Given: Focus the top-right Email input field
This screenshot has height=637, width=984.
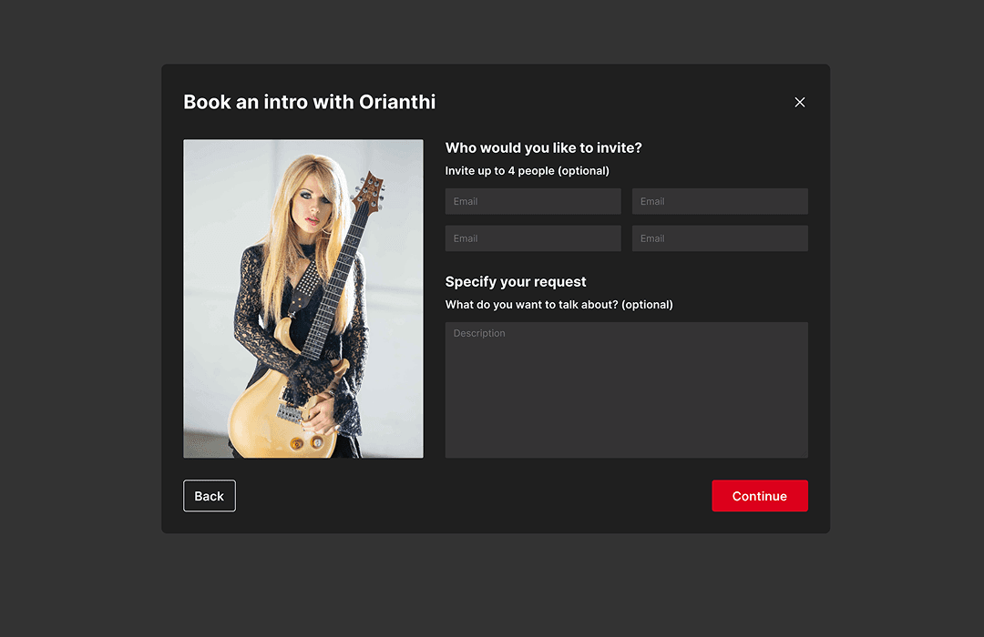Looking at the screenshot, I should (720, 201).
